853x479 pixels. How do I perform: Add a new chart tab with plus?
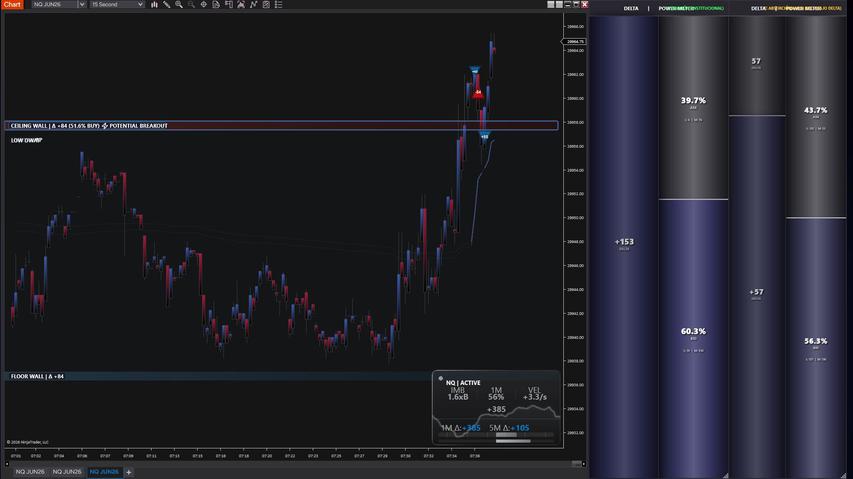(x=129, y=472)
